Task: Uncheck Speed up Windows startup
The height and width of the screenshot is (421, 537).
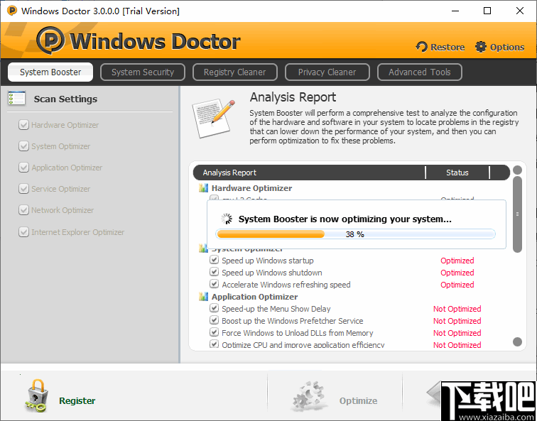Action: [x=214, y=260]
